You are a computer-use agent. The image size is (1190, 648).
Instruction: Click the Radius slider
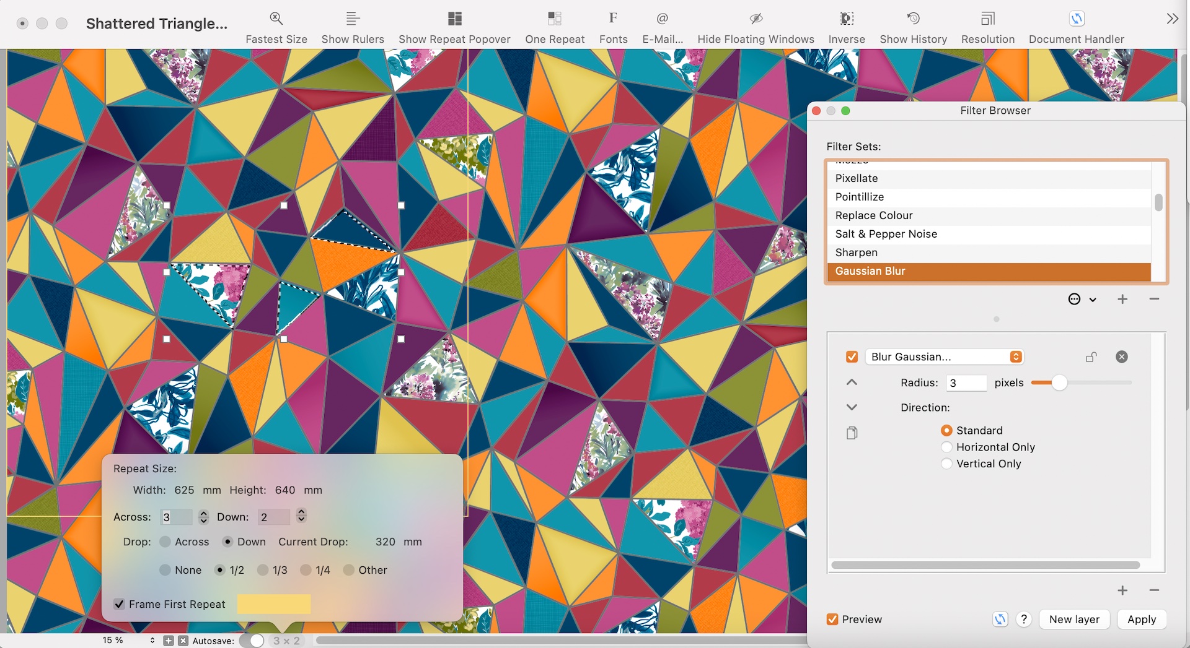click(1082, 383)
